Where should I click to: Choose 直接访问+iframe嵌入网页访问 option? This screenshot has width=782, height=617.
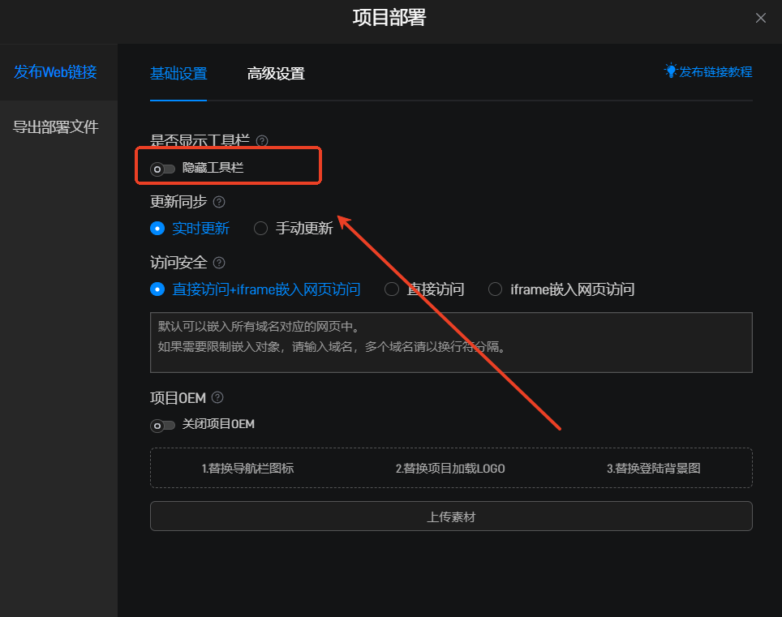pos(157,289)
